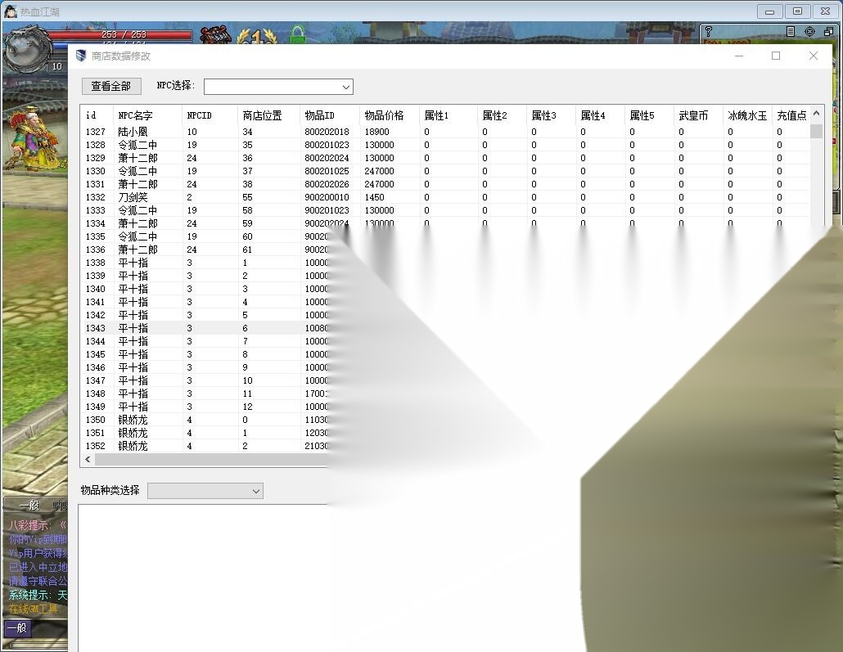
Task: Click the 查看全部 button
Action: click(x=111, y=86)
